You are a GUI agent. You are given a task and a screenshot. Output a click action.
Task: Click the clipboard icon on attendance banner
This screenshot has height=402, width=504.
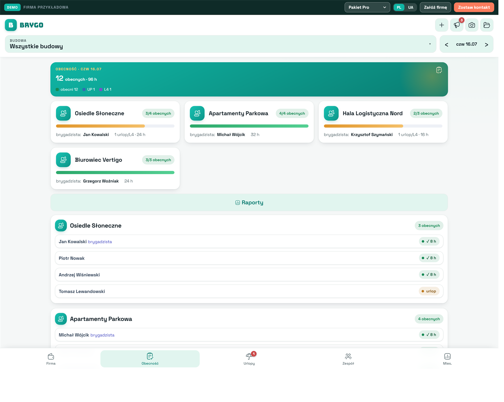pos(439,70)
